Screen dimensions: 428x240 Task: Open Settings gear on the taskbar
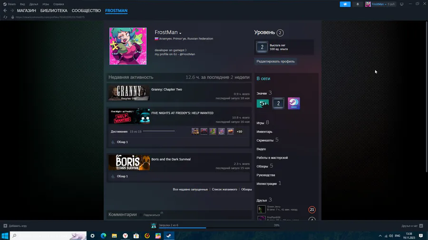93,236
